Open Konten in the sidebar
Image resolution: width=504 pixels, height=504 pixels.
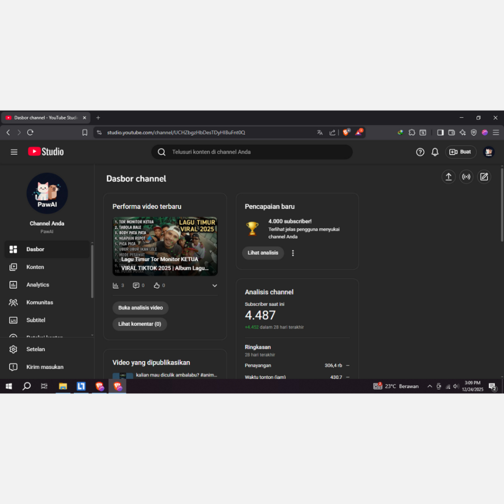pyautogui.click(x=47, y=267)
